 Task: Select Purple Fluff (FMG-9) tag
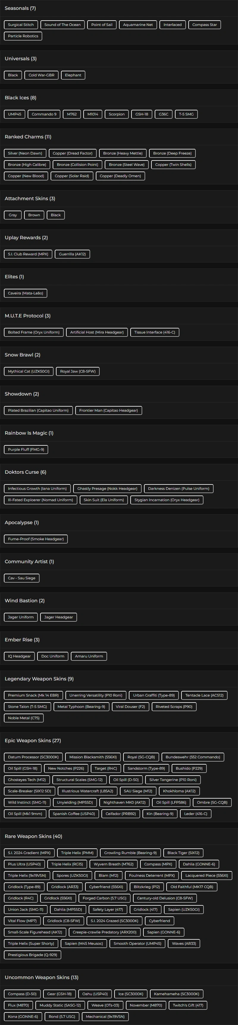(26, 450)
